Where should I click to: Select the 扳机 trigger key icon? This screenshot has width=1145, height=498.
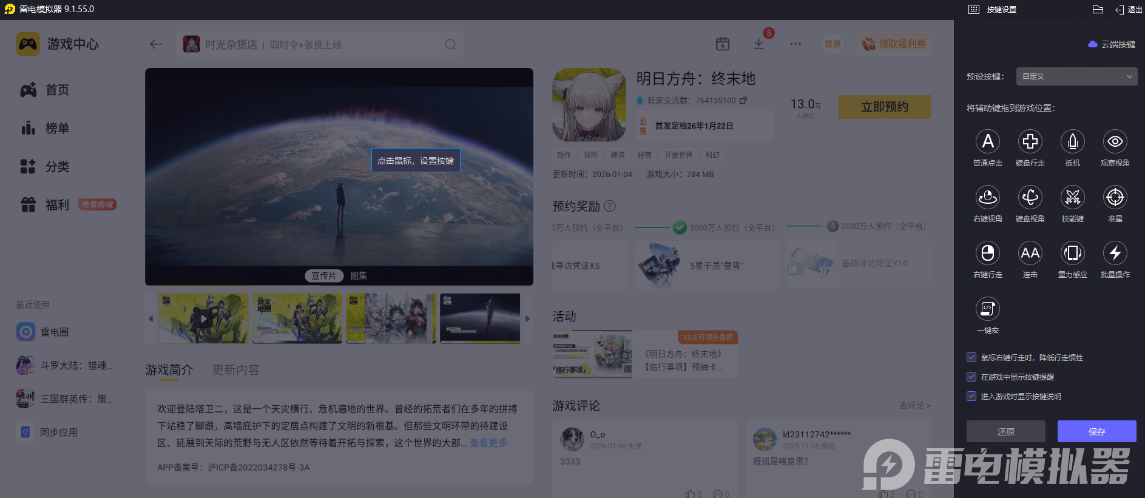coord(1072,142)
